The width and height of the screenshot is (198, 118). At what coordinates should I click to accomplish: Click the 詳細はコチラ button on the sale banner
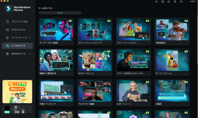click(x=17, y=89)
